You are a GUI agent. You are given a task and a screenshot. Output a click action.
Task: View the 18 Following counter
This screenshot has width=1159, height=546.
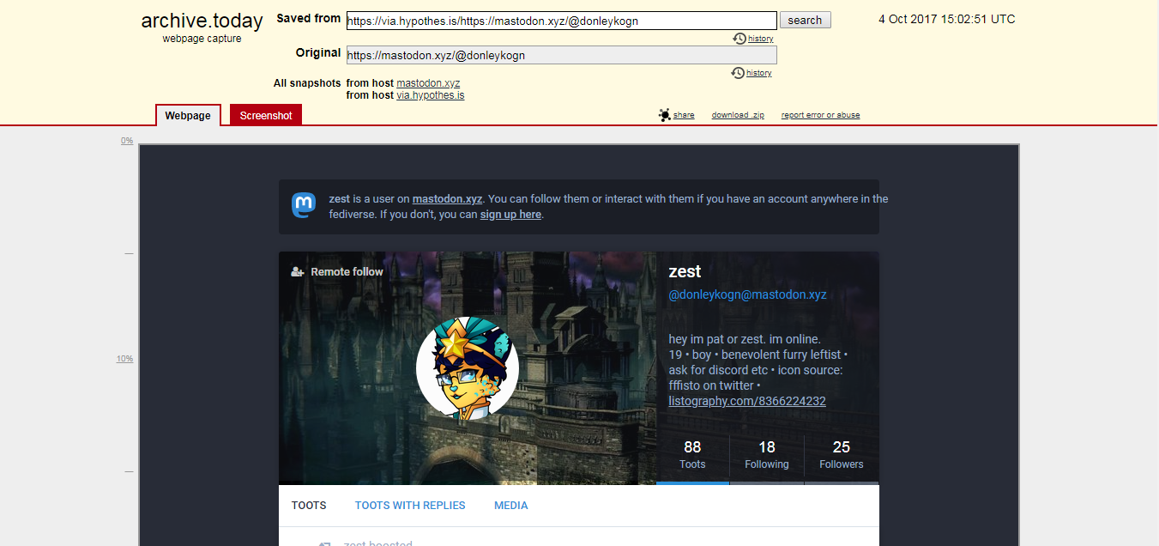767,455
